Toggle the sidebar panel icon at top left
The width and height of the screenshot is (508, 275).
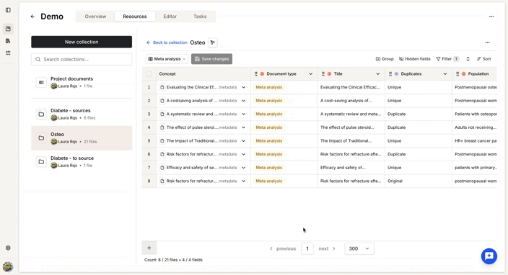8,10
